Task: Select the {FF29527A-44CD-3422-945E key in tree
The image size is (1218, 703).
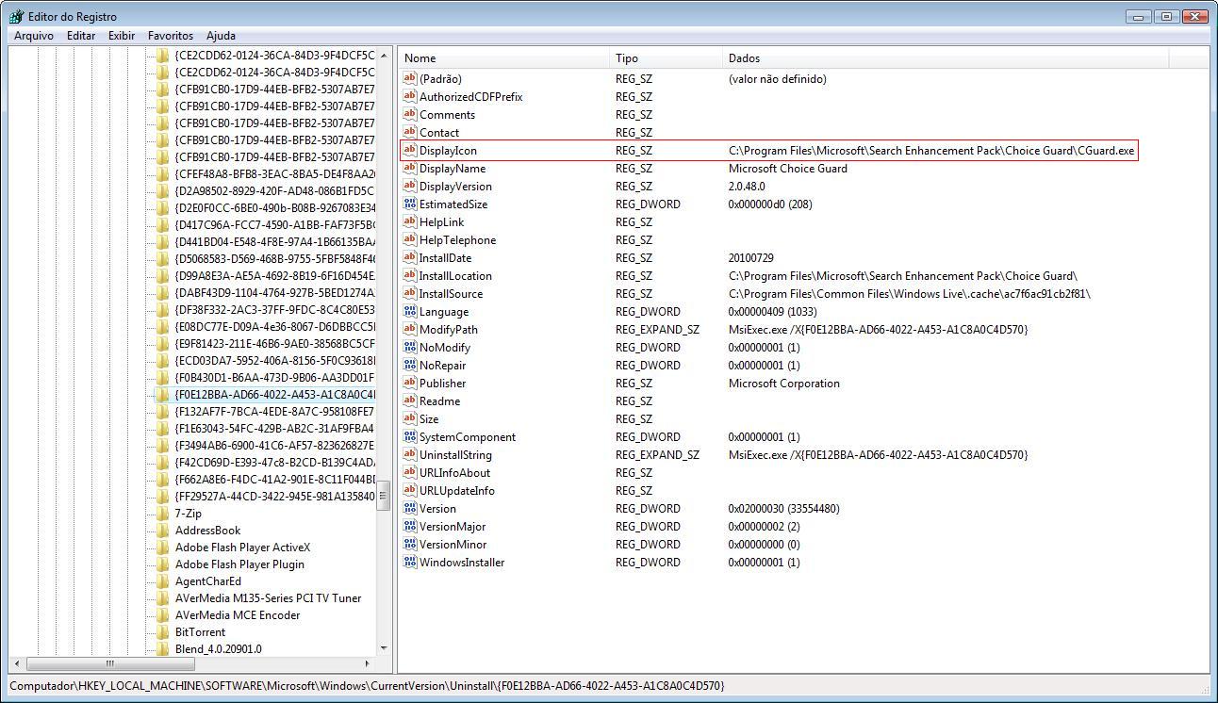Action: pyautogui.click(x=274, y=497)
